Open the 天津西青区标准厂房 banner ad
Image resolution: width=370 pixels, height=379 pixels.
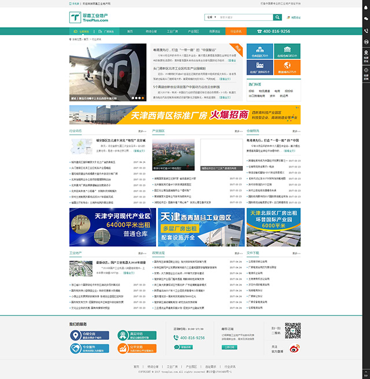185,114
